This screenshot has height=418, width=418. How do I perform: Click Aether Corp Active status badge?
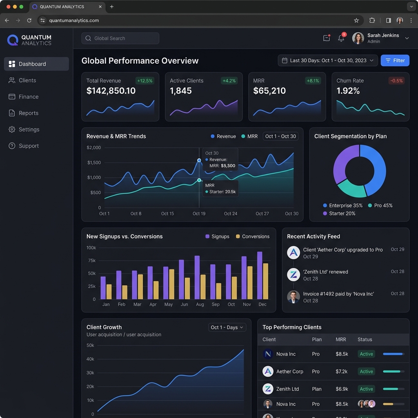tap(366, 371)
